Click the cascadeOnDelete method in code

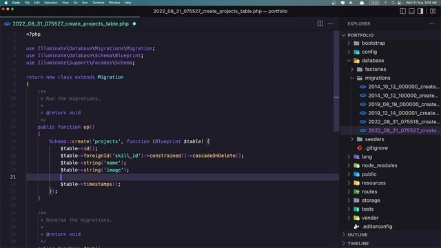click(x=214, y=156)
